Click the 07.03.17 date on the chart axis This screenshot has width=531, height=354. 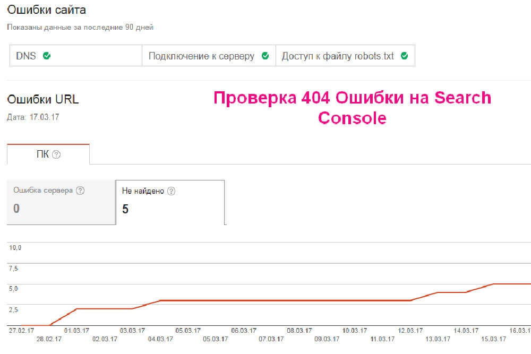(x=271, y=339)
